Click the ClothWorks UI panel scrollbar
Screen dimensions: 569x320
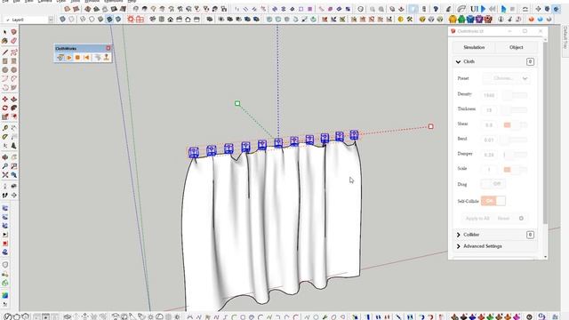(545, 132)
